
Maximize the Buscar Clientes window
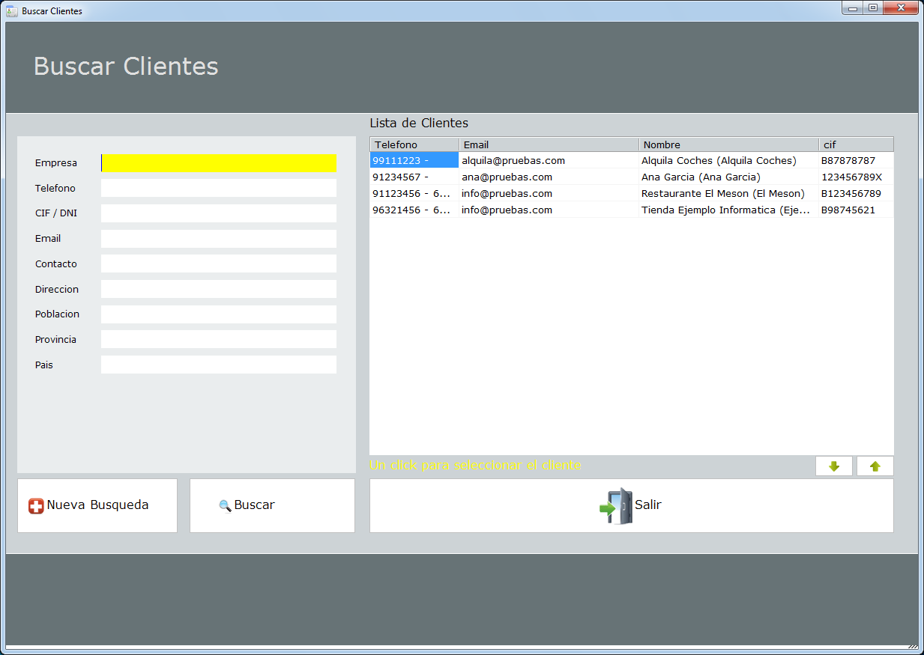[873, 8]
